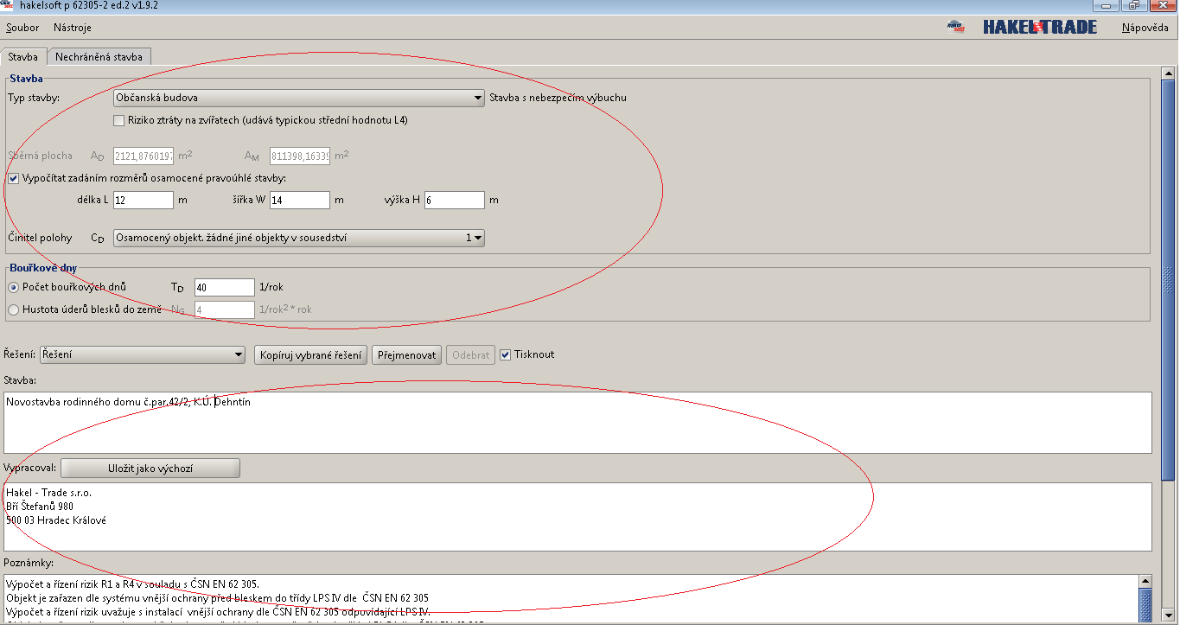Image resolution: width=1180 pixels, height=625 pixels.
Task: Click the text 'Stavba s nebezpečím výbuchu'
Action: click(x=558, y=98)
